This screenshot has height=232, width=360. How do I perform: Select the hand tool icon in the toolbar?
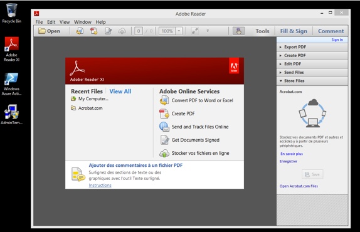238,31
